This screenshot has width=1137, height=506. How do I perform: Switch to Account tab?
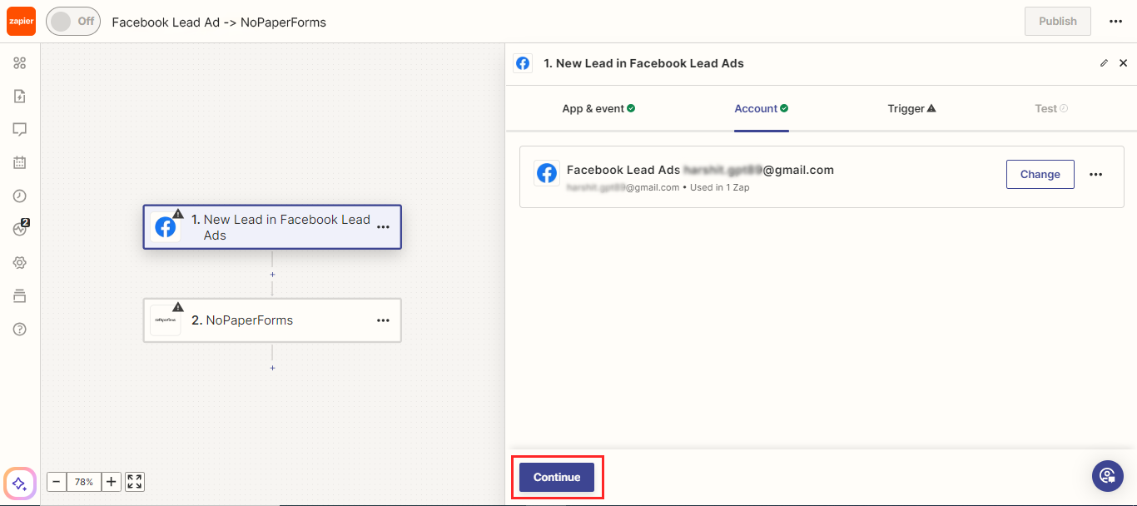pos(761,109)
